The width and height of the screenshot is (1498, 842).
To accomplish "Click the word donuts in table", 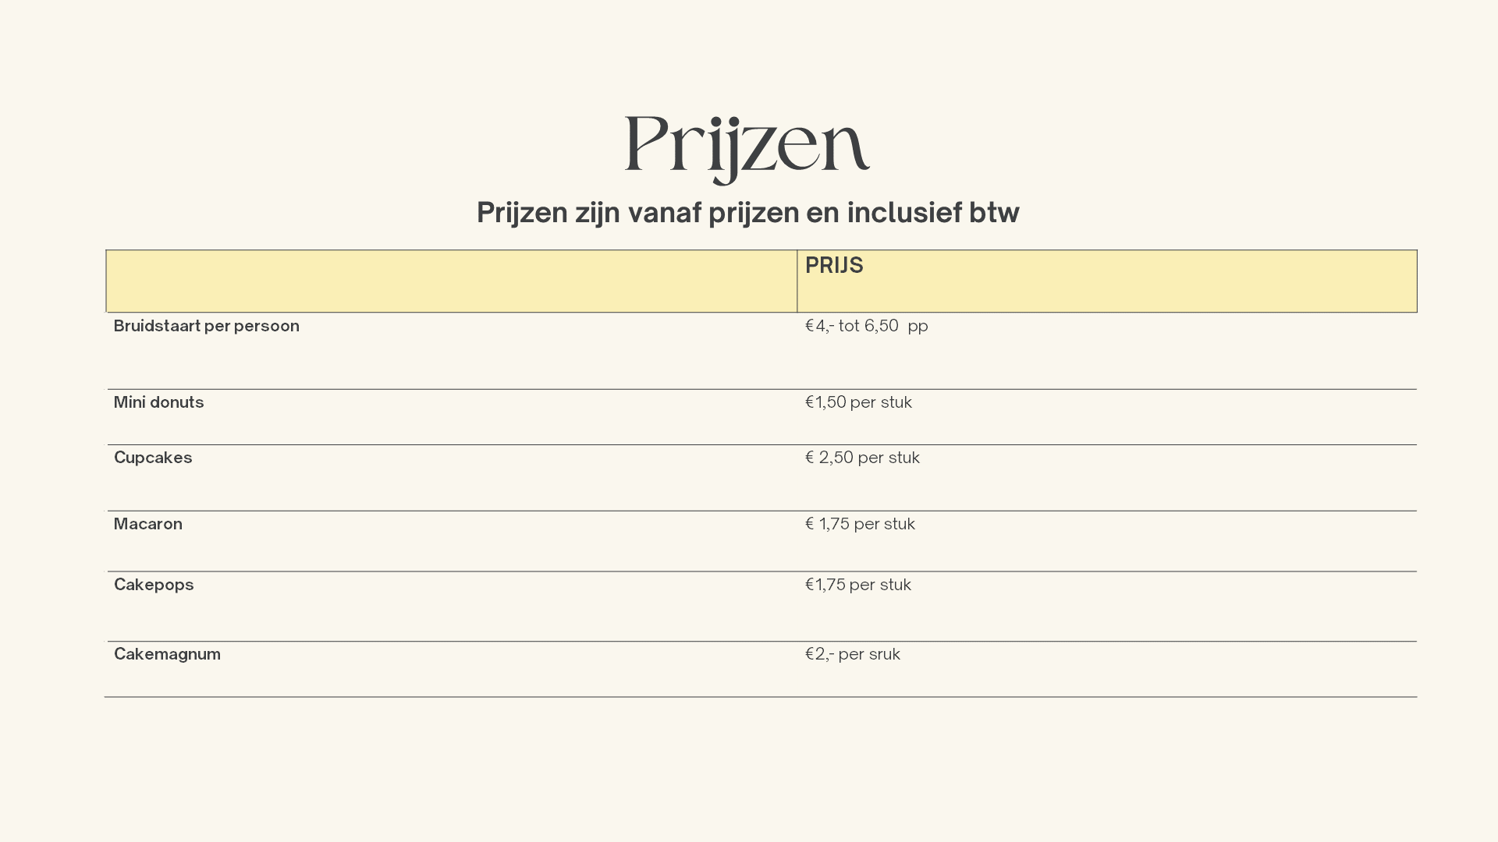I will [x=176, y=402].
